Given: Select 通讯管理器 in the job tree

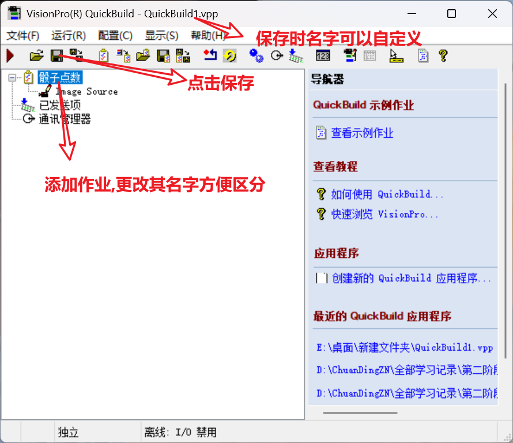Looking at the screenshot, I should (65, 119).
